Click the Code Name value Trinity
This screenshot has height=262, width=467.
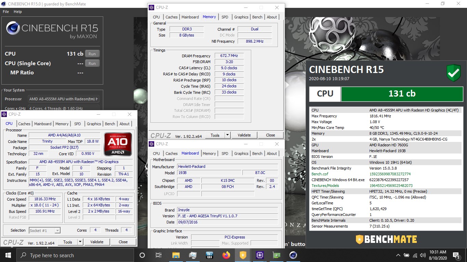(47, 142)
